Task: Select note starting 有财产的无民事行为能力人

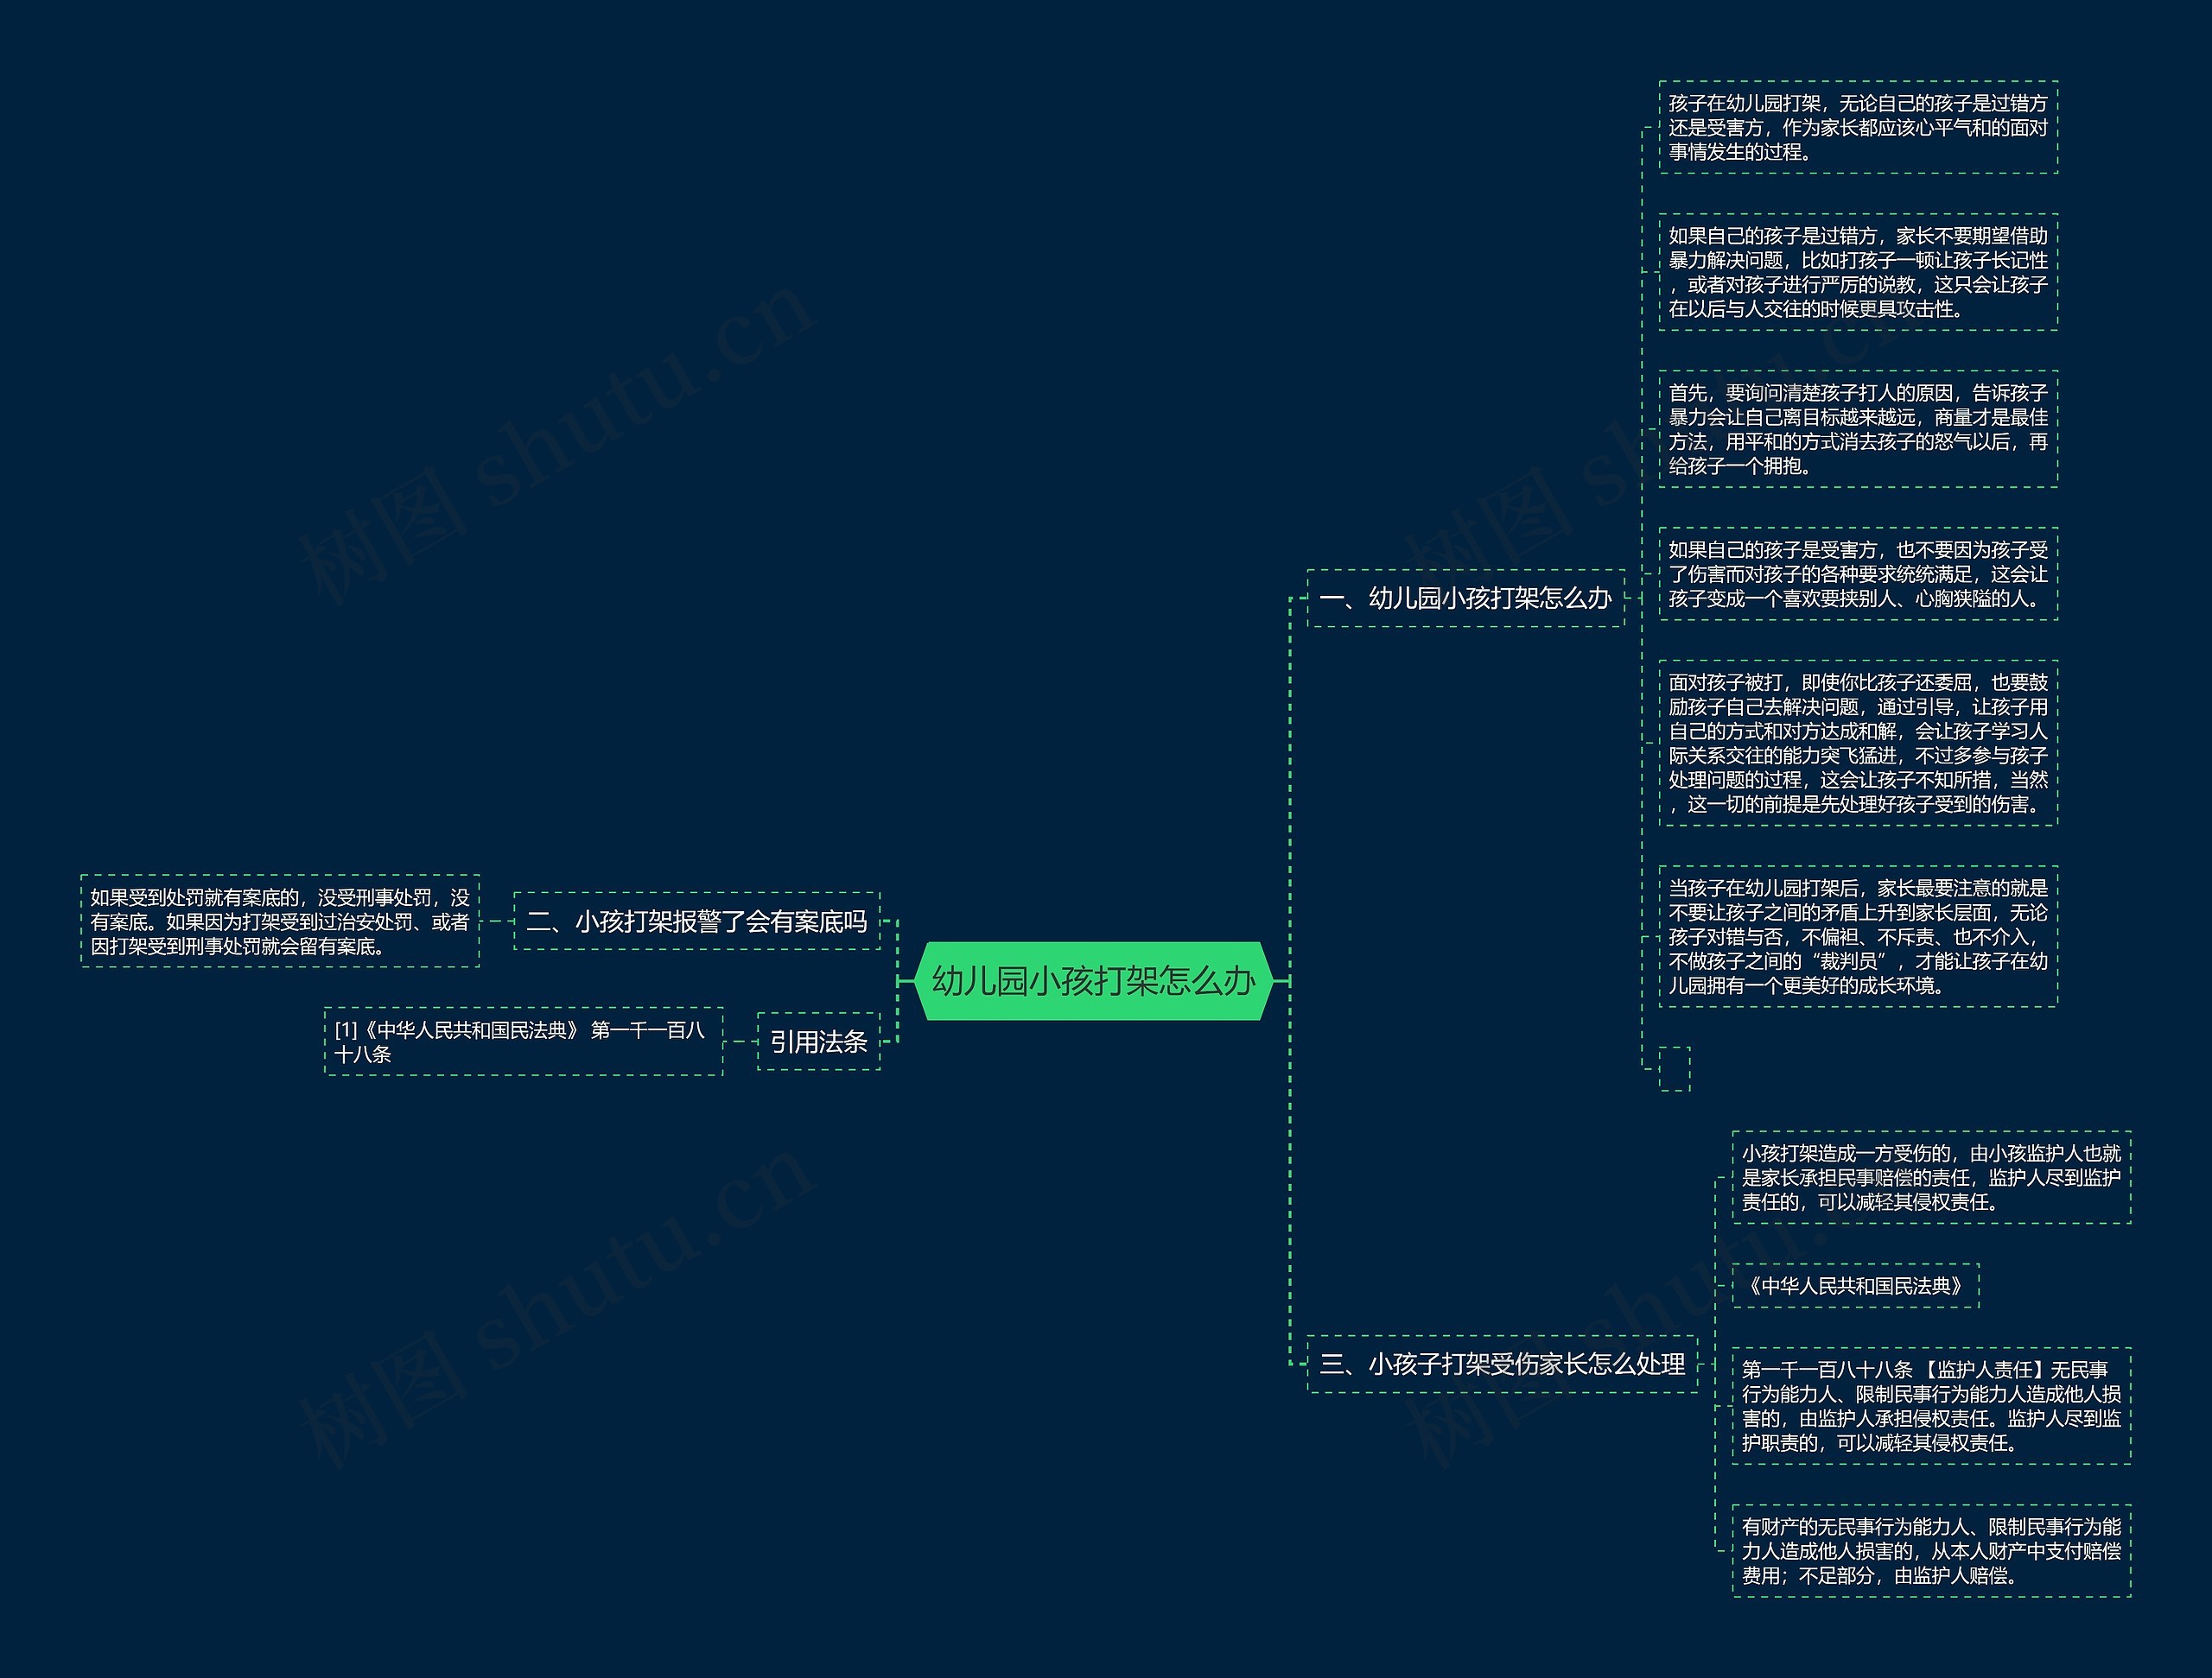Action: click(1931, 1551)
